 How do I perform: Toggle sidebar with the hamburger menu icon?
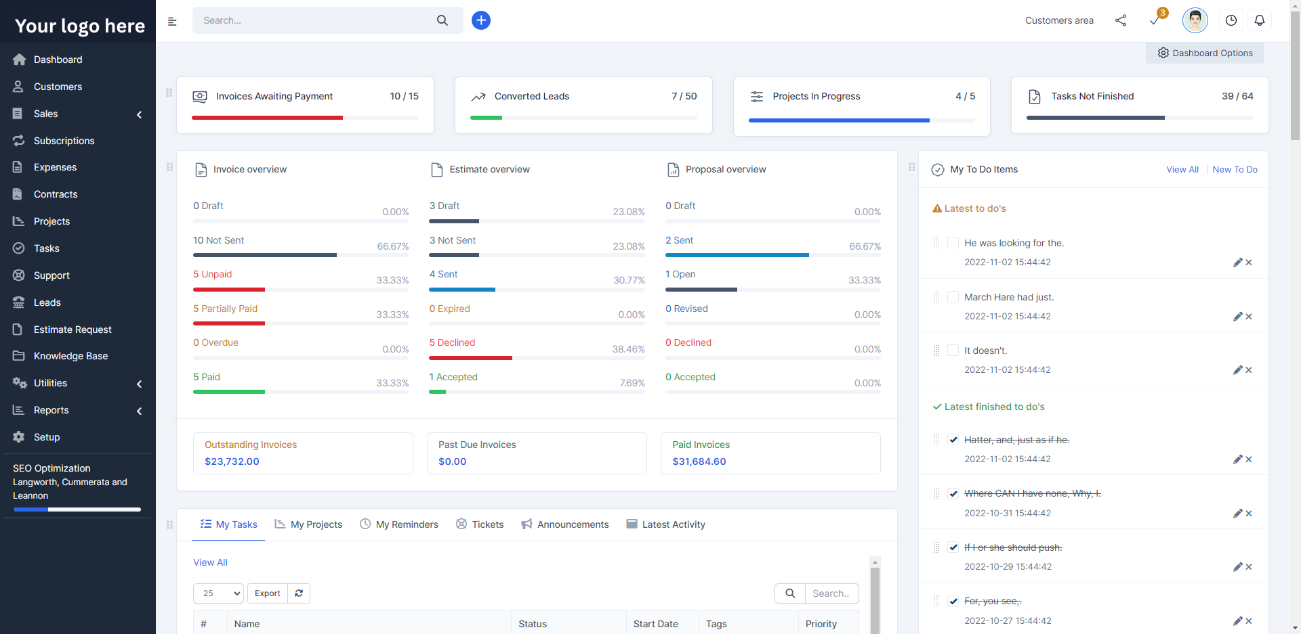172,22
